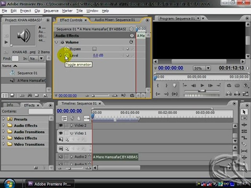Click Adobe Premiere Pro taskbar button
251x188 pixels.
pyautogui.click(x=50, y=184)
